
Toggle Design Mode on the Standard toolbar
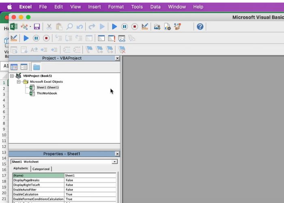click(x=145, y=27)
